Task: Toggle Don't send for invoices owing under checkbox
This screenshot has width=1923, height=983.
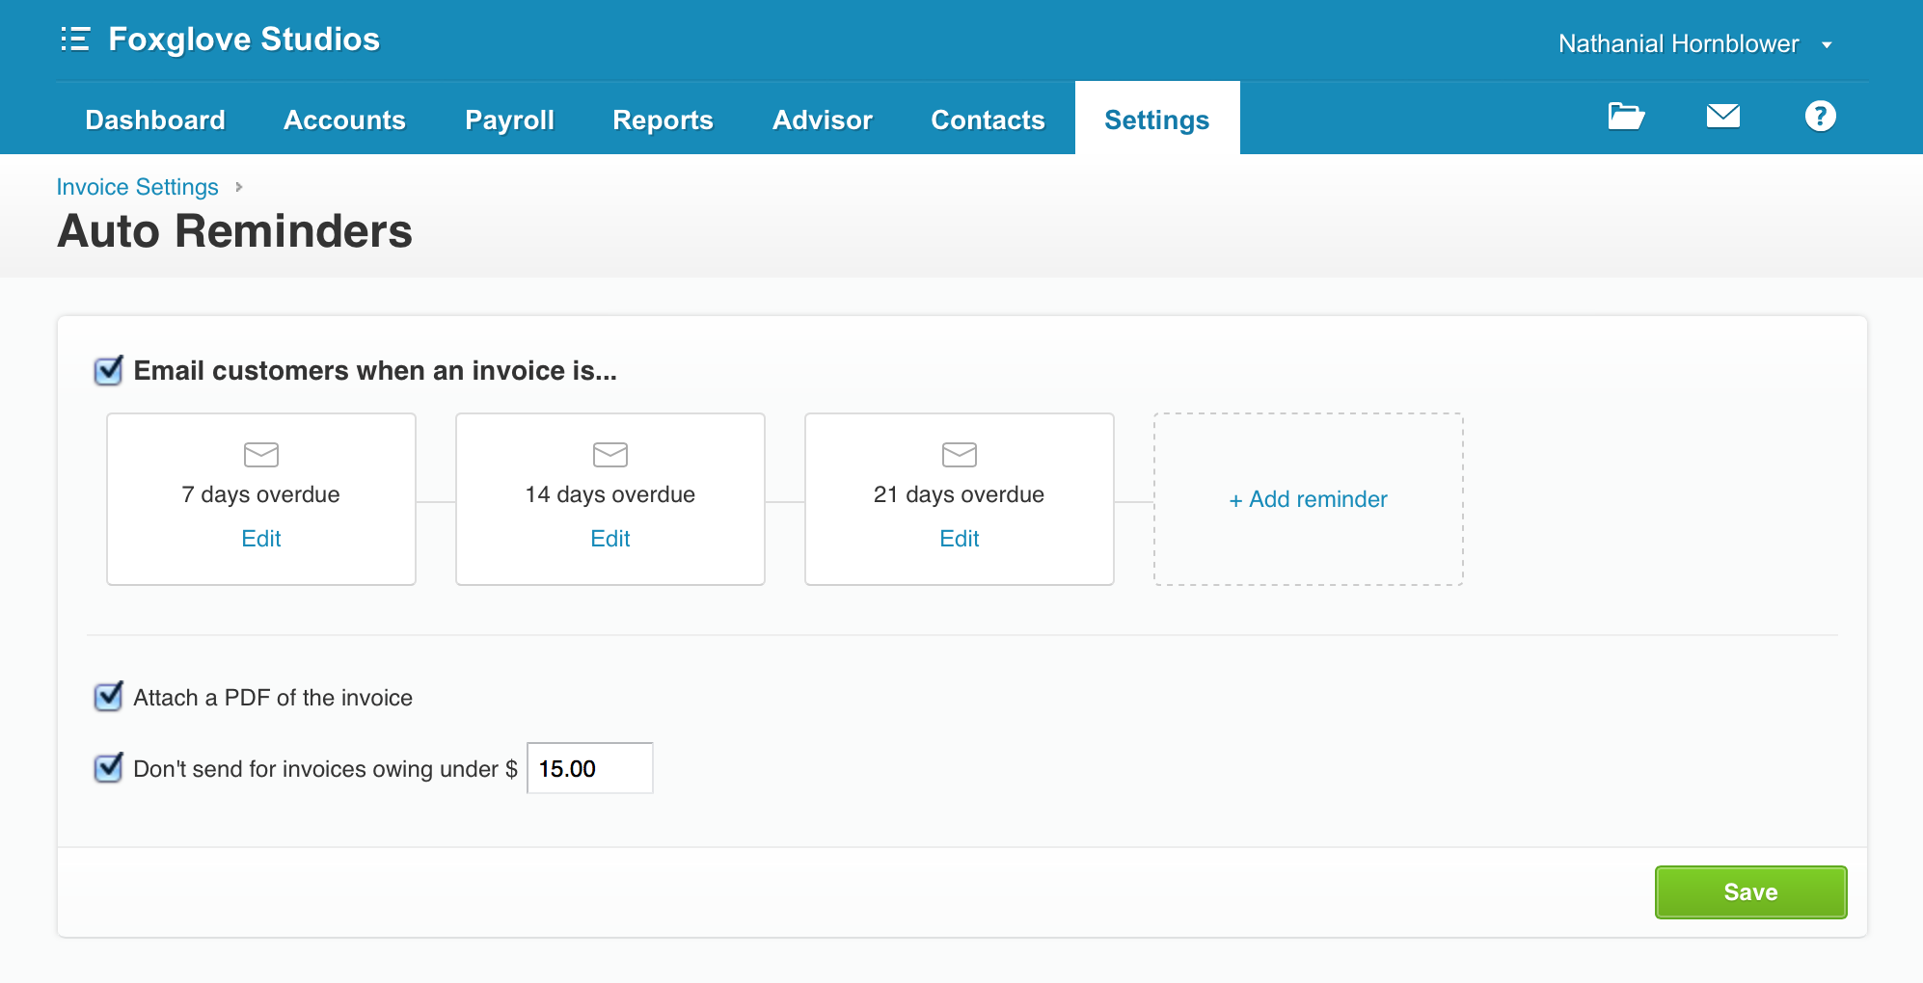Action: pos(108,768)
